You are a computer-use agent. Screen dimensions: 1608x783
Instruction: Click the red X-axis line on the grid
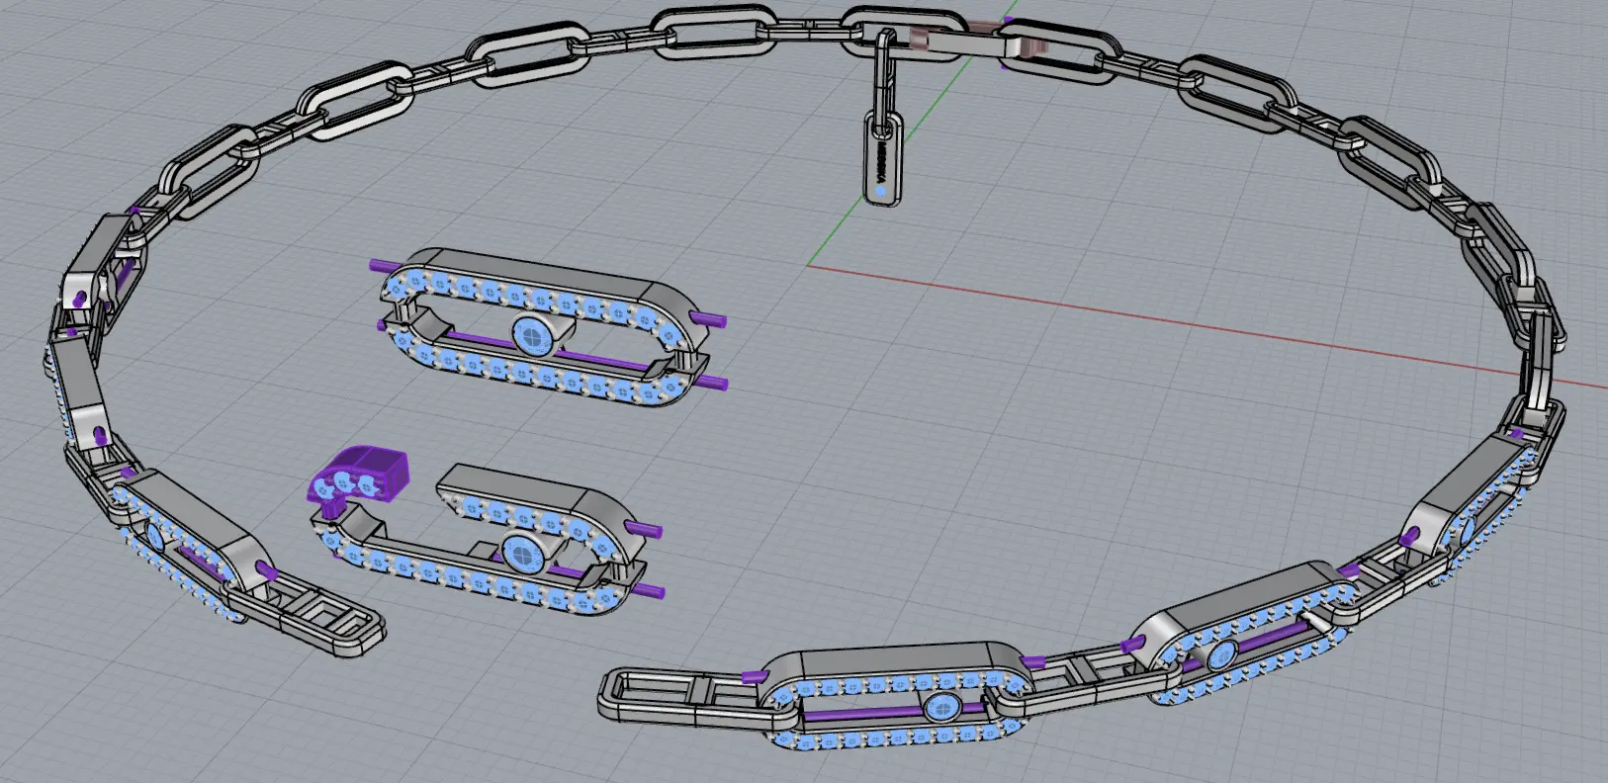click(1206, 325)
